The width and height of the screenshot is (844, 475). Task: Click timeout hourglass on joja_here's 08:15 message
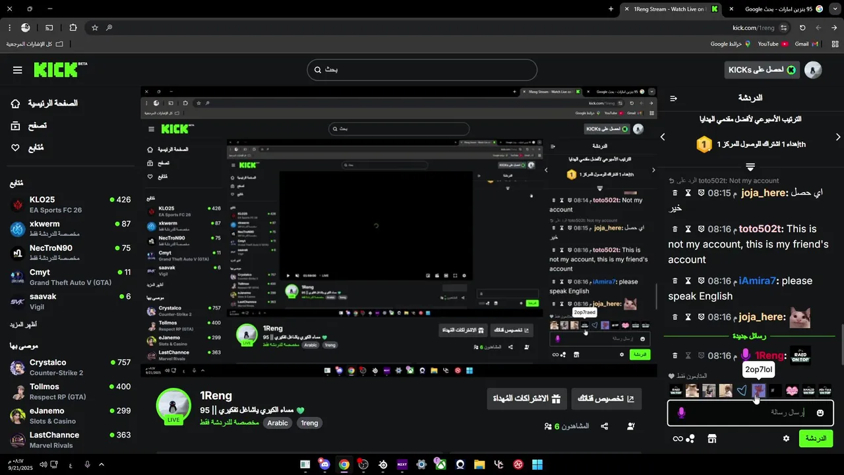click(688, 193)
